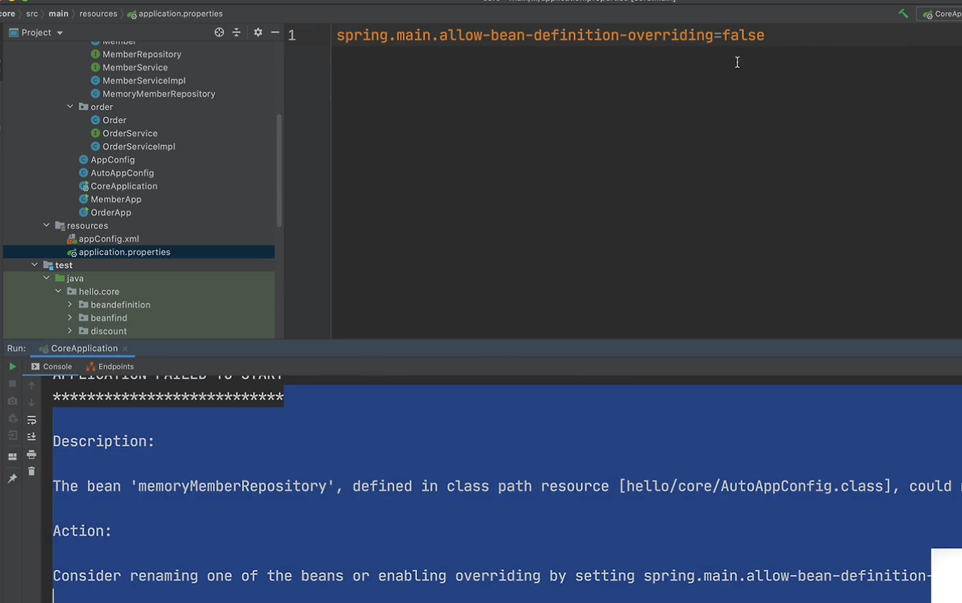The width and height of the screenshot is (962, 603).
Task: Click application.properties in the breadcrumb
Action: tap(174, 14)
